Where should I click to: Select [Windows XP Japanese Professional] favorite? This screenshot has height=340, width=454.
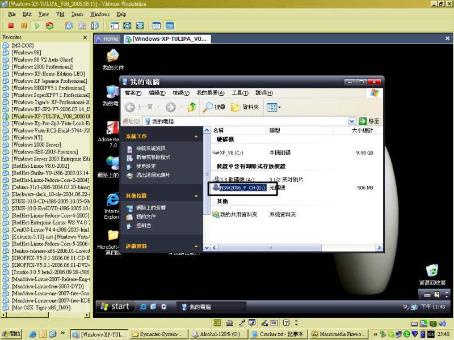49,80
